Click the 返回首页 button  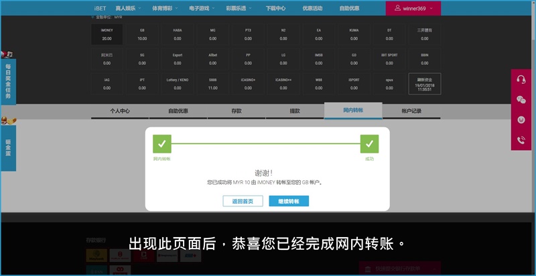[x=243, y=201]
